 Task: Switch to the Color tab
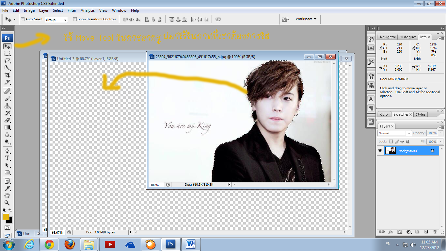click(384, 114)
